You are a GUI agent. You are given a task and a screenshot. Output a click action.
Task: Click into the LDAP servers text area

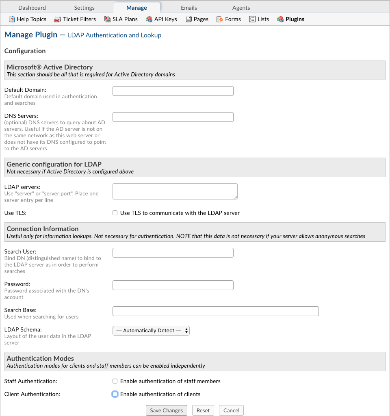pos(175,191)
